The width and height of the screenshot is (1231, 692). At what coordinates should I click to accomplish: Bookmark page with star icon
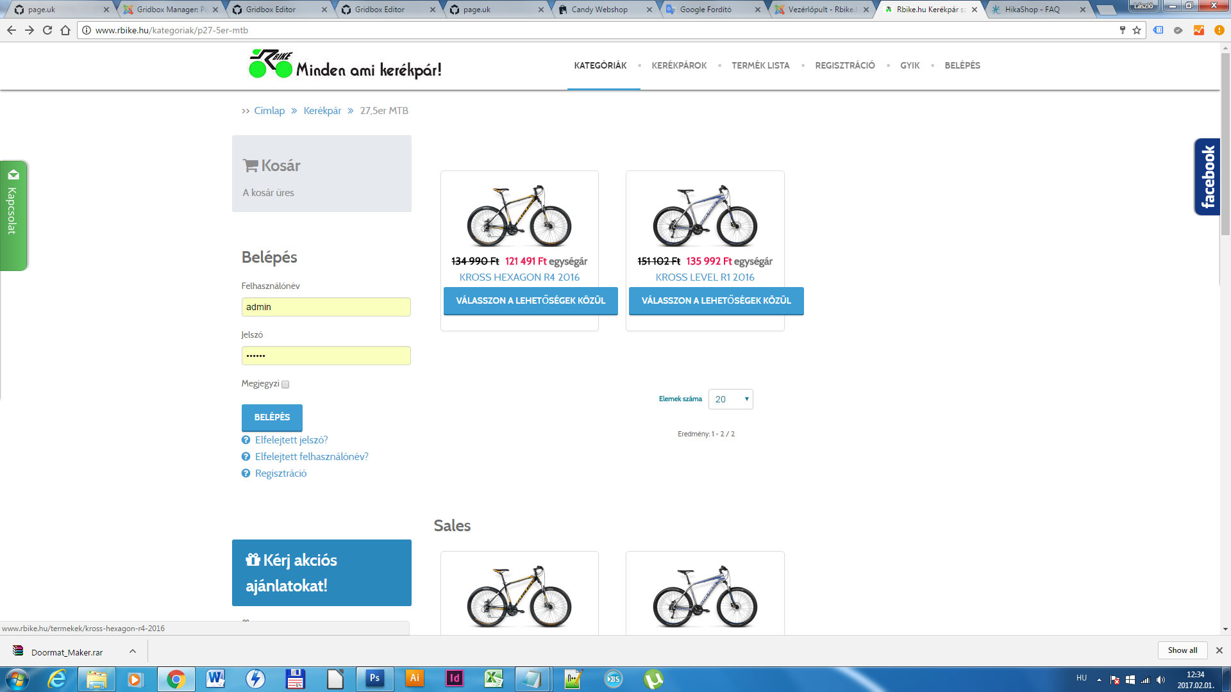[1137, 30]
